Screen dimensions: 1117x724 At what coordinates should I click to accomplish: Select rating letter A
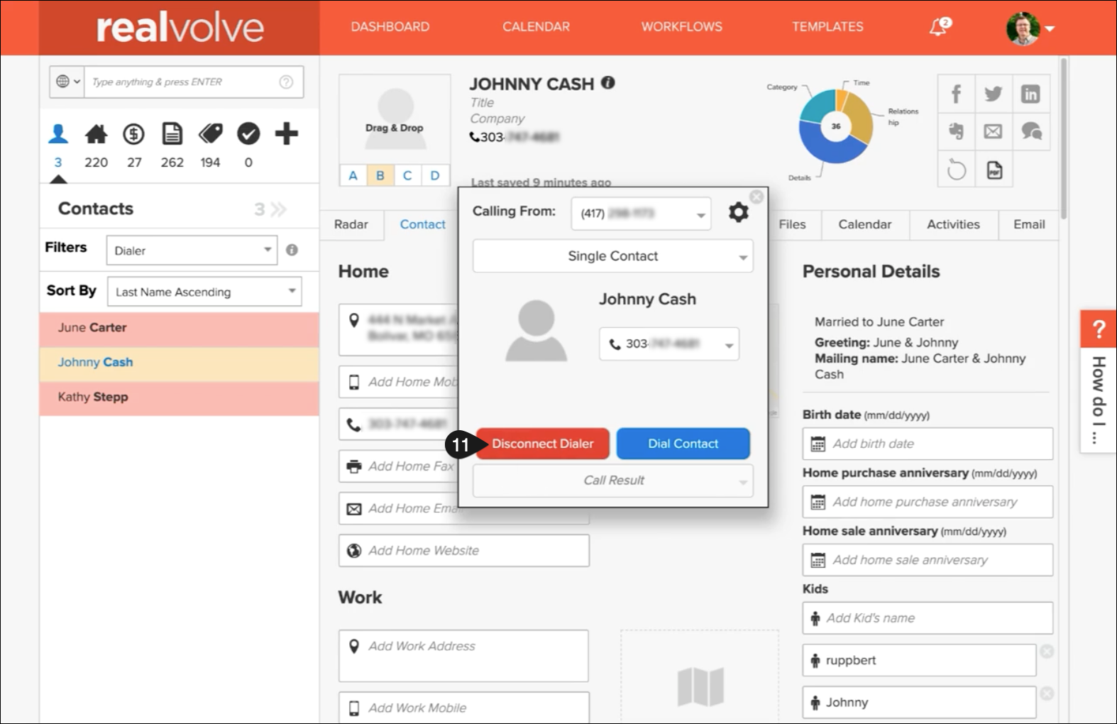point(353,175)
